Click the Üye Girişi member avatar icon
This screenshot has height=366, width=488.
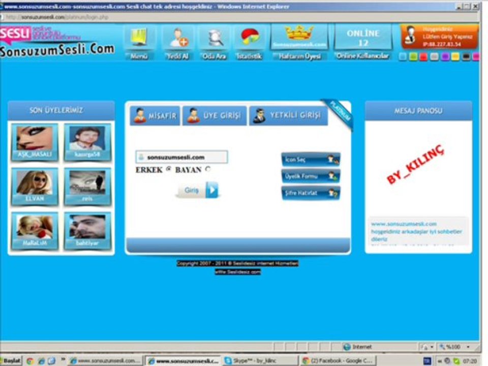tap(193, 115)
